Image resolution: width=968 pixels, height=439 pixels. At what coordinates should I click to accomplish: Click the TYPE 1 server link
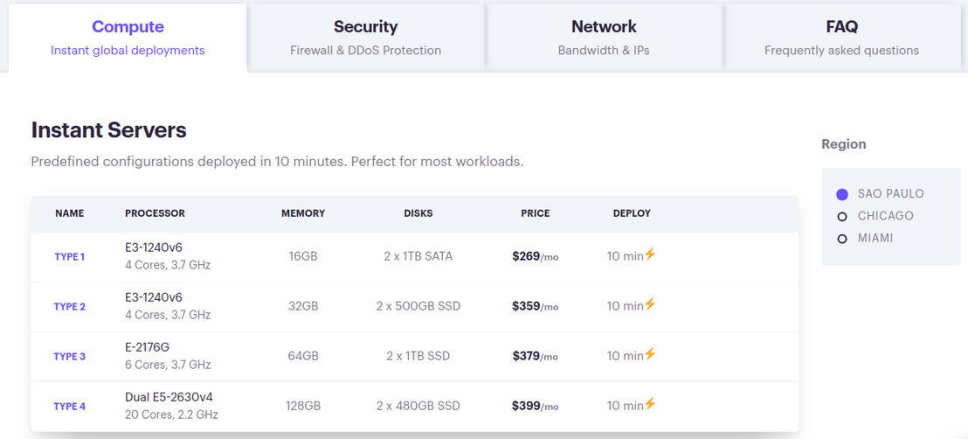[70, 256]
